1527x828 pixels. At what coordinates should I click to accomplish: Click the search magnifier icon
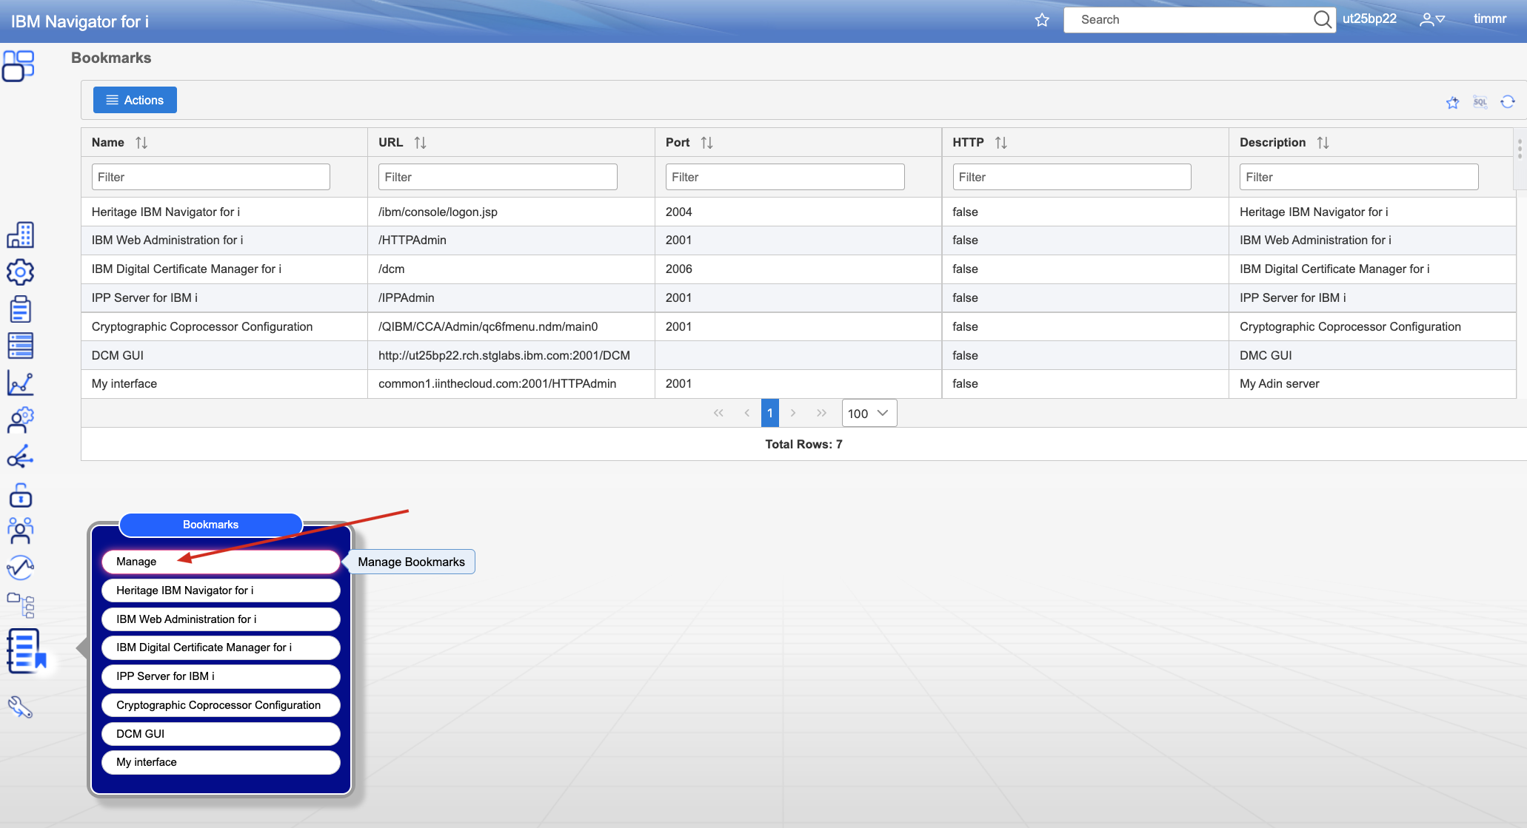tap(1322, 19)
